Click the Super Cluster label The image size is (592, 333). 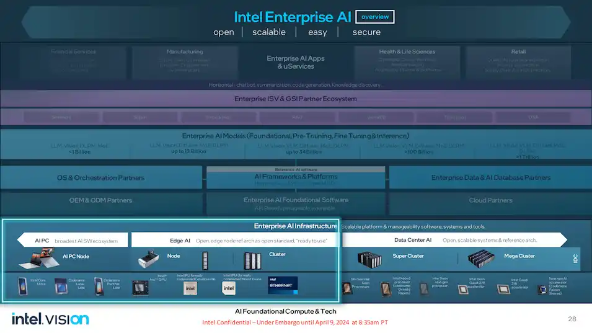click(408, 256)
